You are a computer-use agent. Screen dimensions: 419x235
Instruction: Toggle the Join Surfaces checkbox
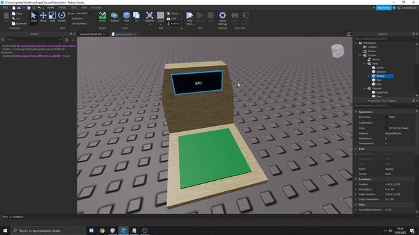coord(70,23)
